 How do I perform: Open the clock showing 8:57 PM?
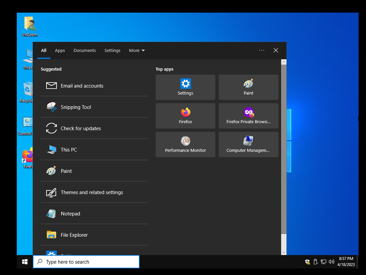click(346, 262)
